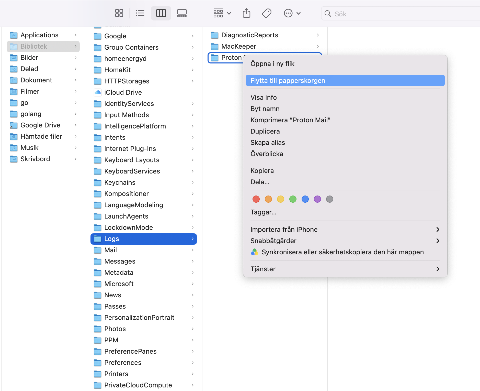Select the Bilder folder icon
Screen dimensions: 480x391
[14, 58]
